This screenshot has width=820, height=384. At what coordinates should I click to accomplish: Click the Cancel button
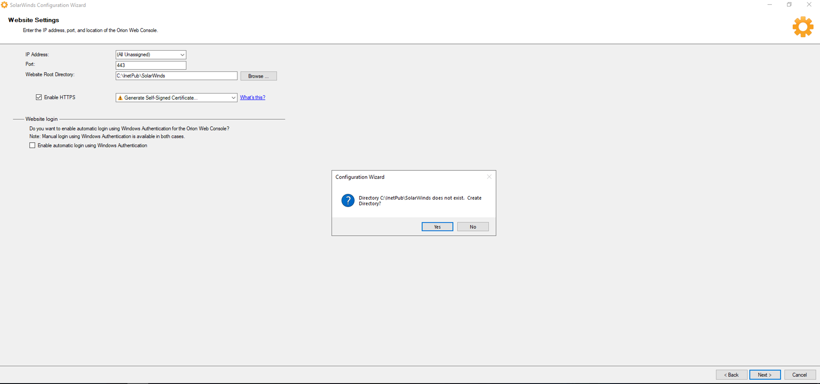tap(800, 375)
